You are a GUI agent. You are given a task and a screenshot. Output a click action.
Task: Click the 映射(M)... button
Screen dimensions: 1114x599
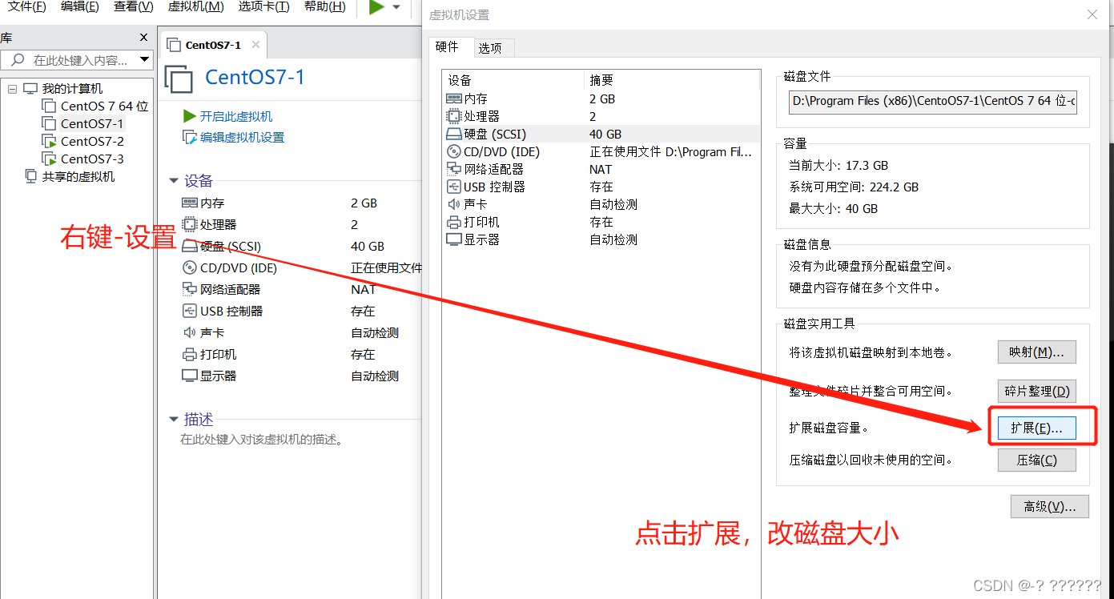(x=1036, y=352)
